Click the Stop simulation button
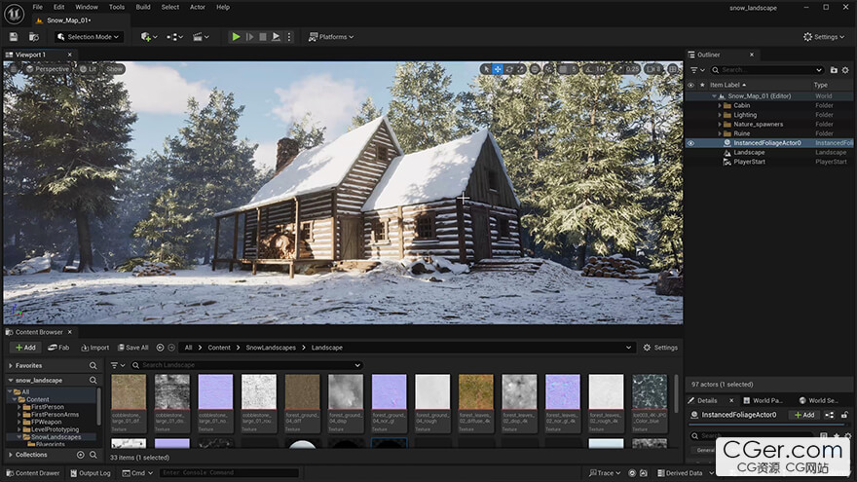 coord(263,37)
